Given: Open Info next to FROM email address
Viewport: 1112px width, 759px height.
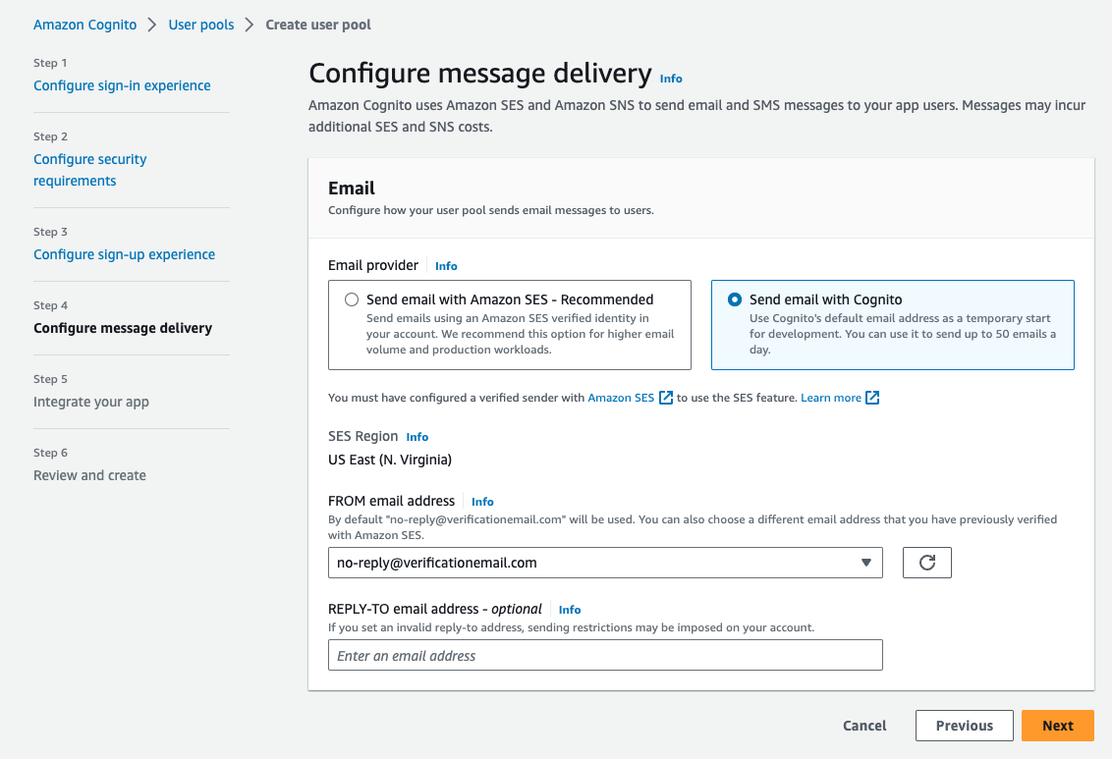Looking at the screenshot, I should point(482,502).
